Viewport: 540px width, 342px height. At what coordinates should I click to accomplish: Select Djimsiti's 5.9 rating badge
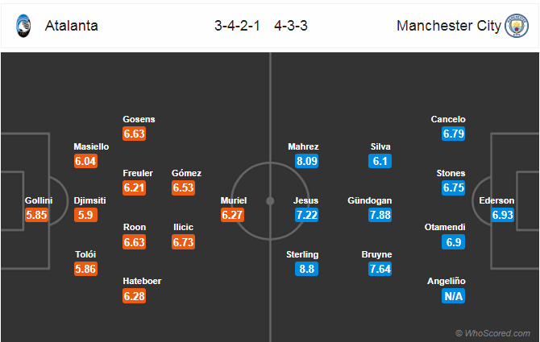tap(85, 215)
